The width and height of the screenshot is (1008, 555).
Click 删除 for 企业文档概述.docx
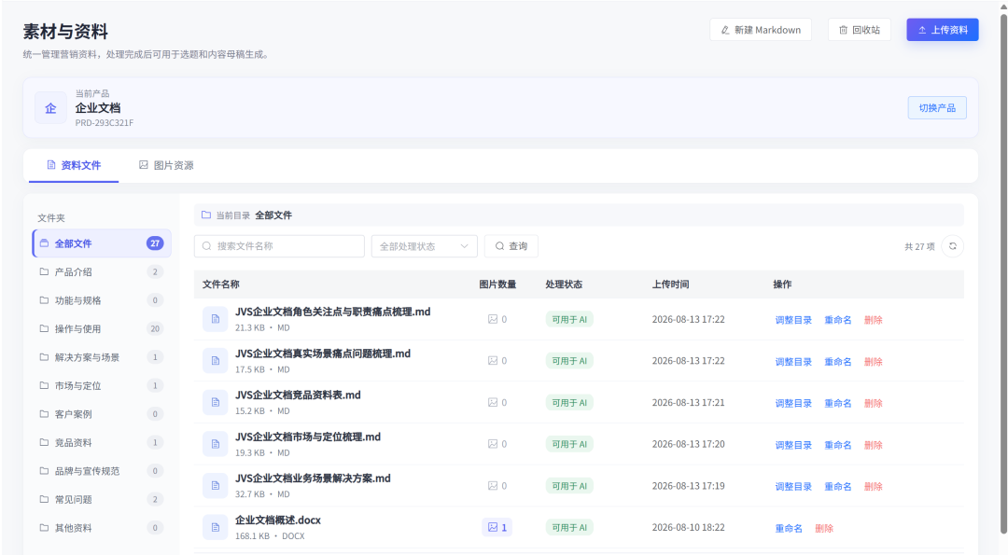824,528
